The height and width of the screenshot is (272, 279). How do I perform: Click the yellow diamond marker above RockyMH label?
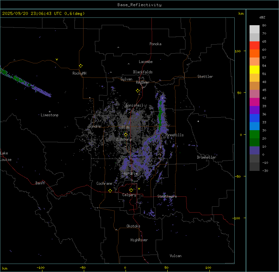coord(81,66)
